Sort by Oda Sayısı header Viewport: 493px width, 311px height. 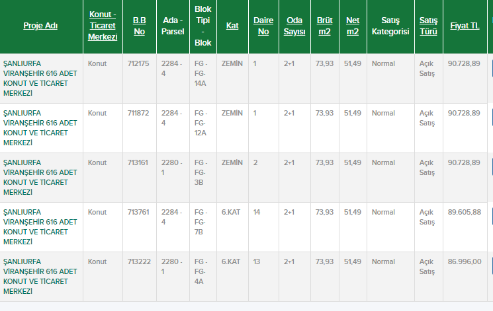(294, 26)
